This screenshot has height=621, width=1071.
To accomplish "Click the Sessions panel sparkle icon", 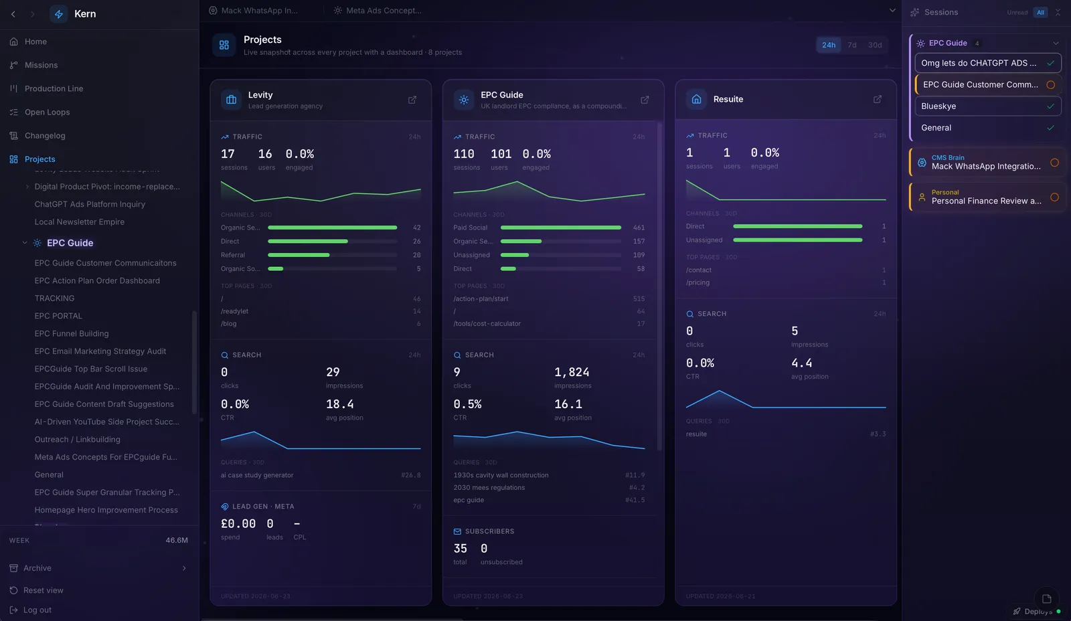I will (915, 12).
